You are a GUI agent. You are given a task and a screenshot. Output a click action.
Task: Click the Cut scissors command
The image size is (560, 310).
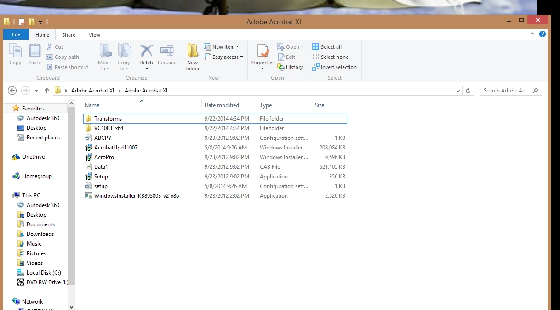click(55, 47)
